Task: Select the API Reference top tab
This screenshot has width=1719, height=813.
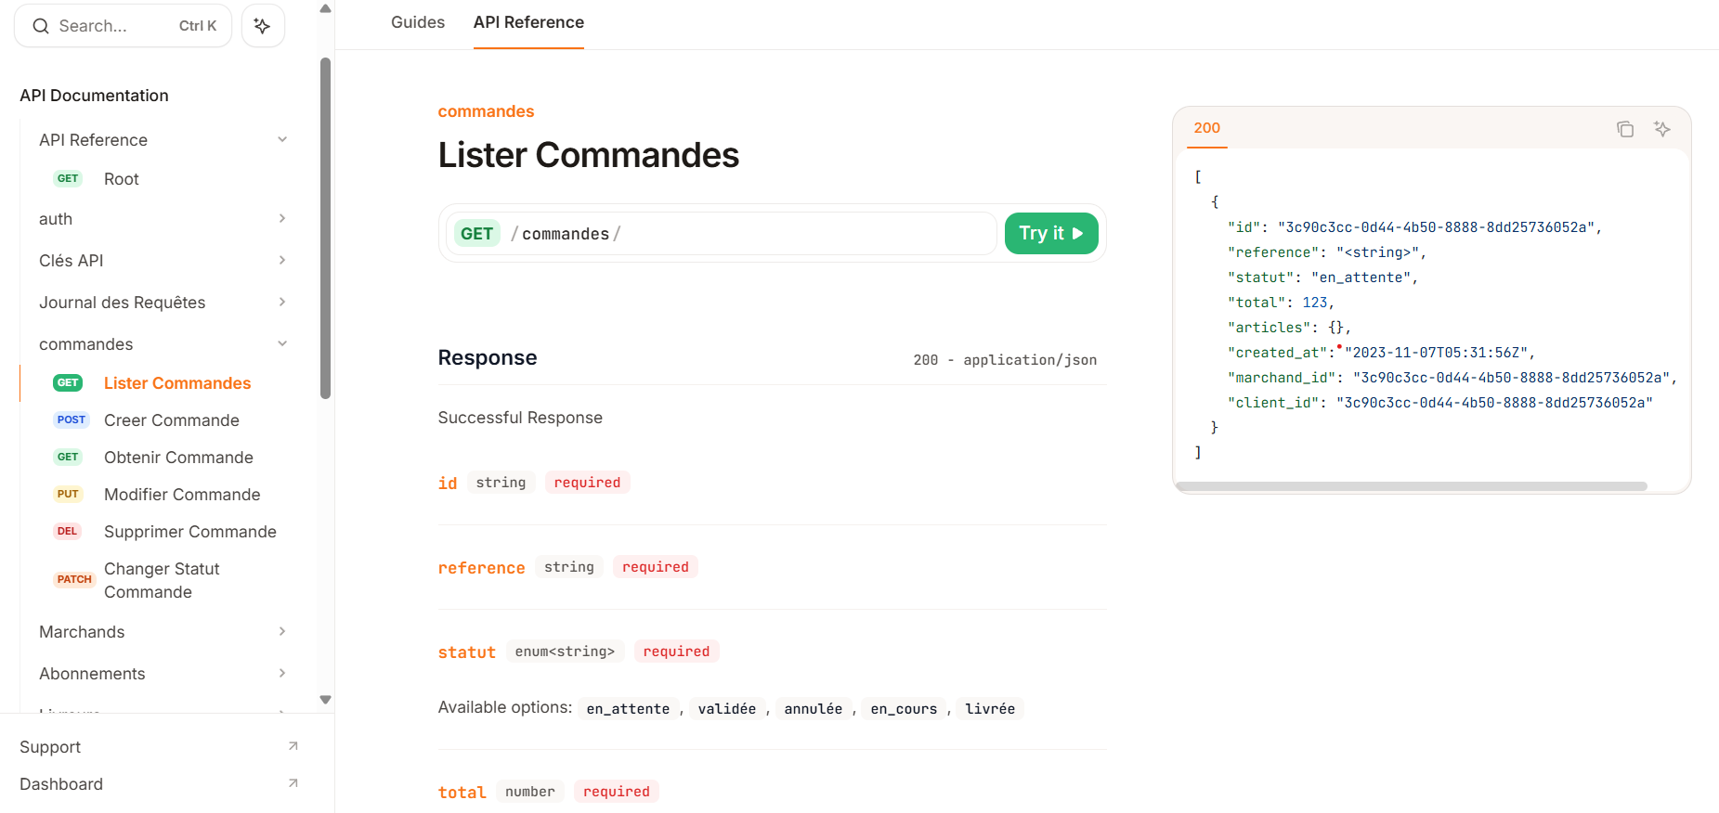Action: tap(528, 22)
